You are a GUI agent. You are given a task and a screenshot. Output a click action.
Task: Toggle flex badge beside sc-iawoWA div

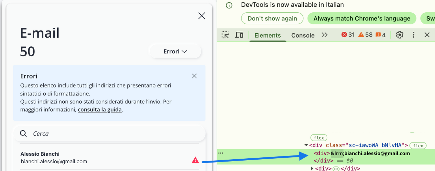tap(418, 146)
